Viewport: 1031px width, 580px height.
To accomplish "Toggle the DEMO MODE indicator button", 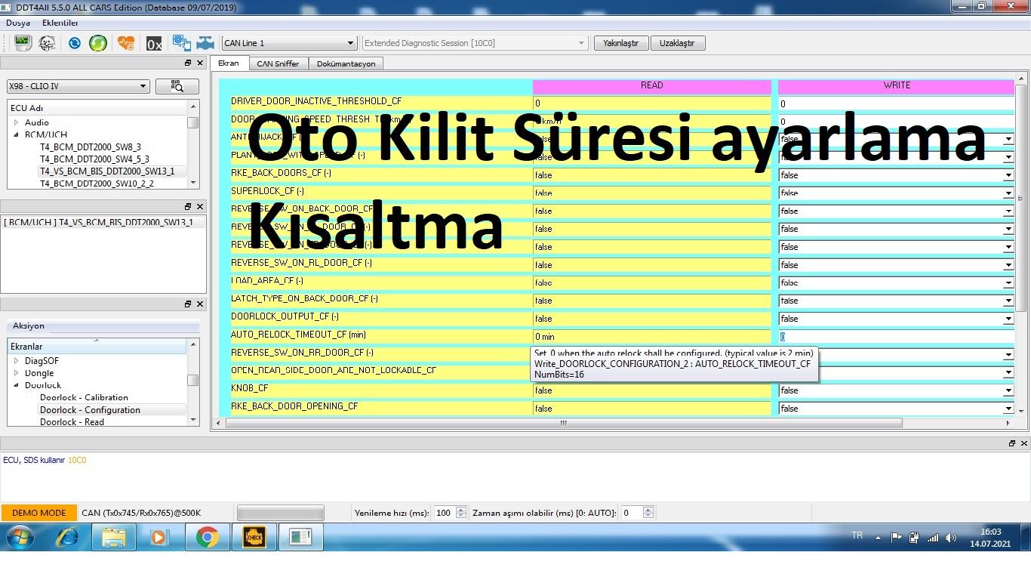I will point(38,513).
